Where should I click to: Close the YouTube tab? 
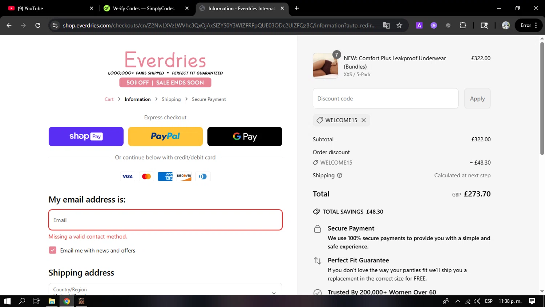pyautogui.click(x=92, y=8)
